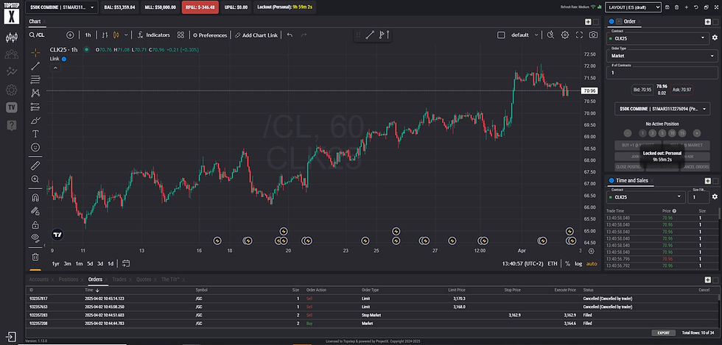Open Time and Sales contract CLK25 dropdown
722x345 pixels.
[645, 197]
